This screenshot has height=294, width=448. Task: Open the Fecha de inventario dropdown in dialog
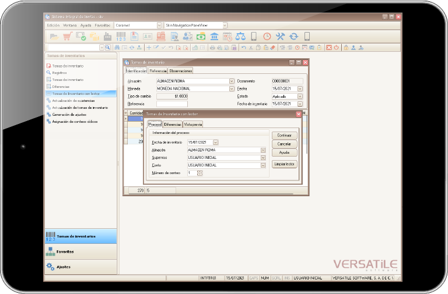point(216,142)
